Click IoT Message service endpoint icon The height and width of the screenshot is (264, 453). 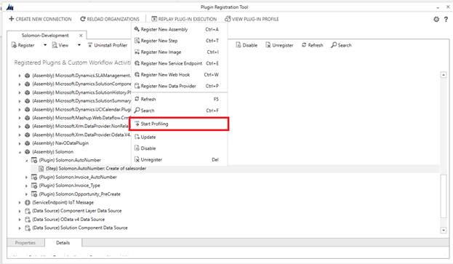28,202
